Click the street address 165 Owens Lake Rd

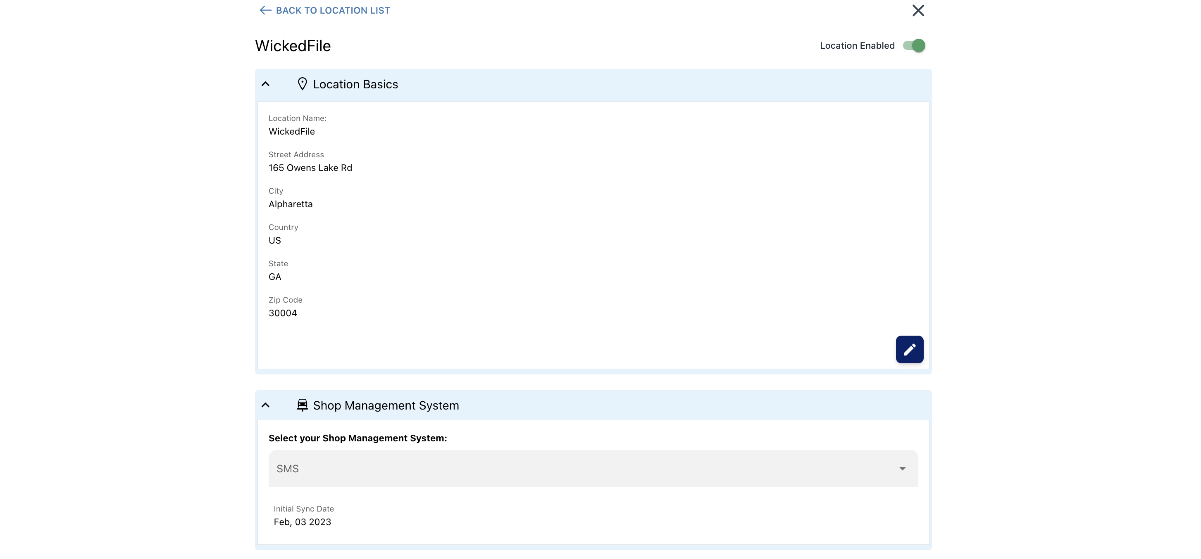[310, 168]
